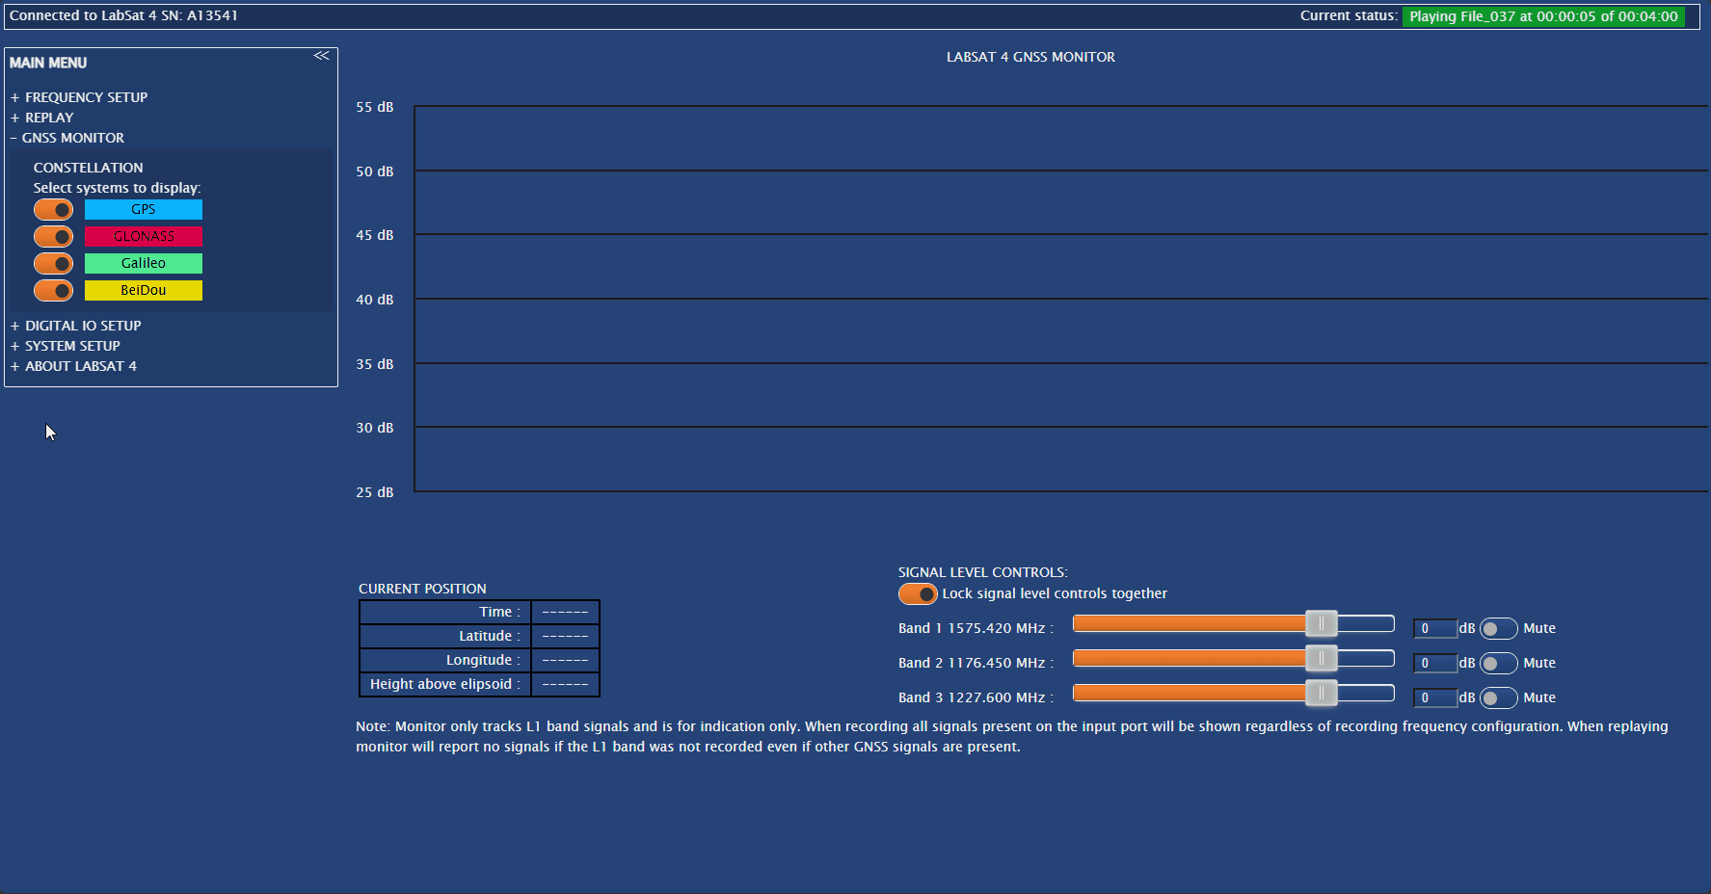Image resolution: width=1711 pixels, height=894 pixels.
Task: Click the 'MAIN MENU' heading
Action: (48, 63)
